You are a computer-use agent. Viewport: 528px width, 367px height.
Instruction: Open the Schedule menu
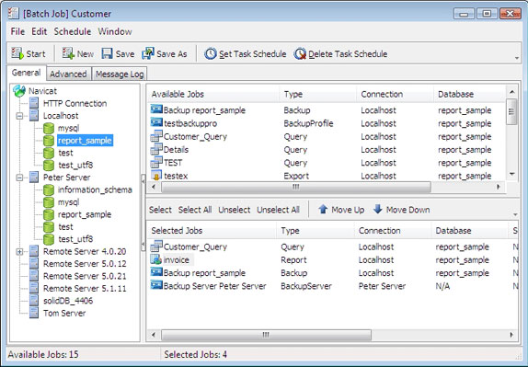click(x=73, y=31)
